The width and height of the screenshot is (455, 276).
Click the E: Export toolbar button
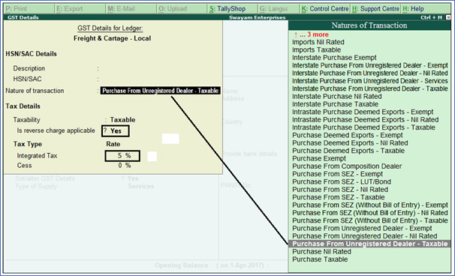pos(80,9)
